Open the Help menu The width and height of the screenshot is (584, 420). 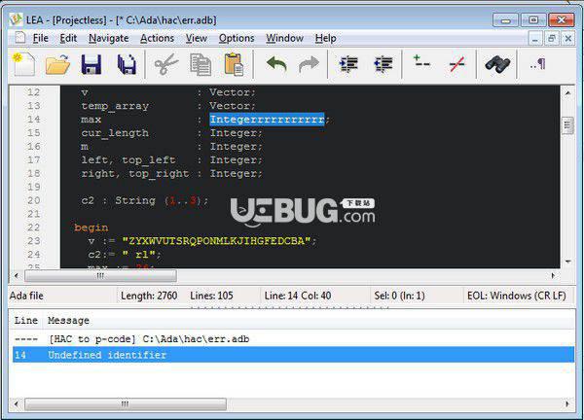click(x=325, y=38)
